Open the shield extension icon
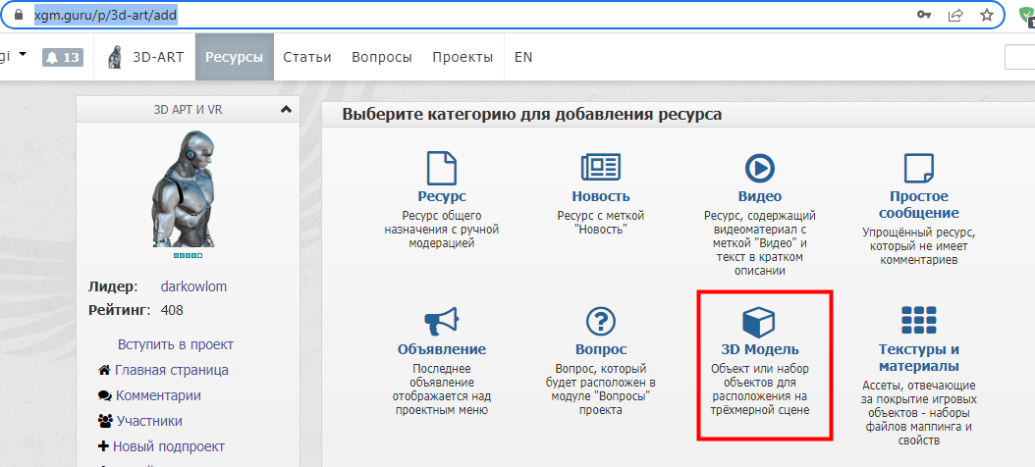1035x467 pixels. click(x=1026, y=16)
